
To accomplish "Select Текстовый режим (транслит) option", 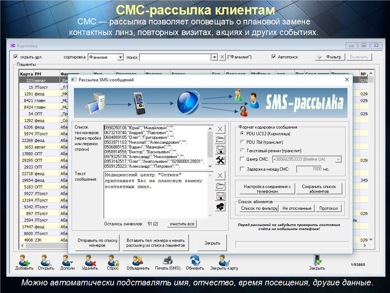I will click(x=243, y=150).
